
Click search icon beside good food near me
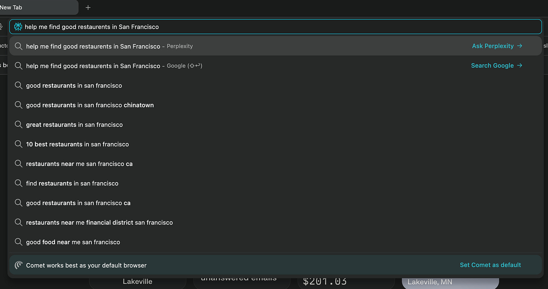(x=18, y=242)
